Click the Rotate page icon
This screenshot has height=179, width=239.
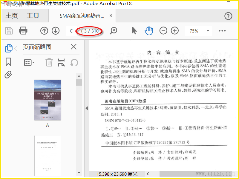pyautogui.click(x=74, y=63)
